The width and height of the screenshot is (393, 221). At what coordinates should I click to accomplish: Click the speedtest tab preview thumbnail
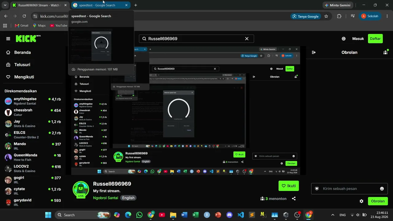tap(101, 45)
